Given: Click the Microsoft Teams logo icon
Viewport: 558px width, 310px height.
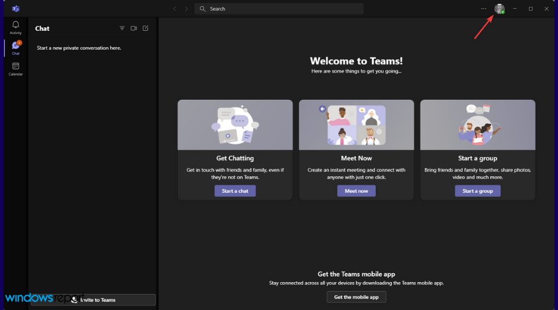Looking at the screenshot, I should tap(15, 9).
